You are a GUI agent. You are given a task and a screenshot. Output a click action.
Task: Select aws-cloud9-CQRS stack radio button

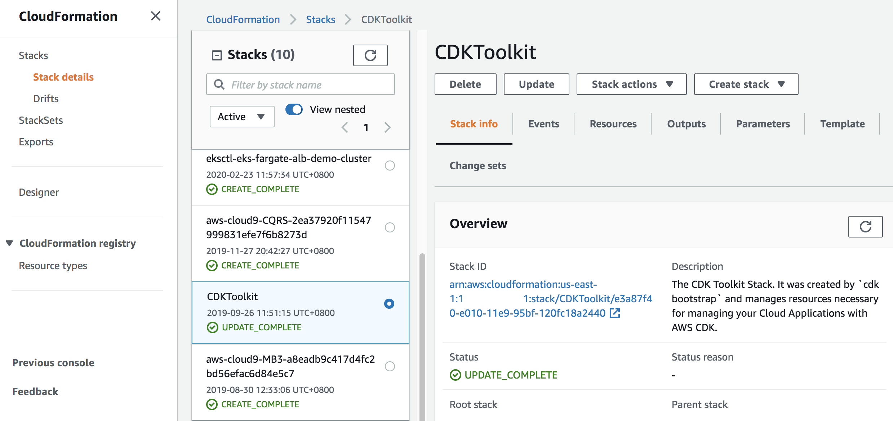click(390, 227)
